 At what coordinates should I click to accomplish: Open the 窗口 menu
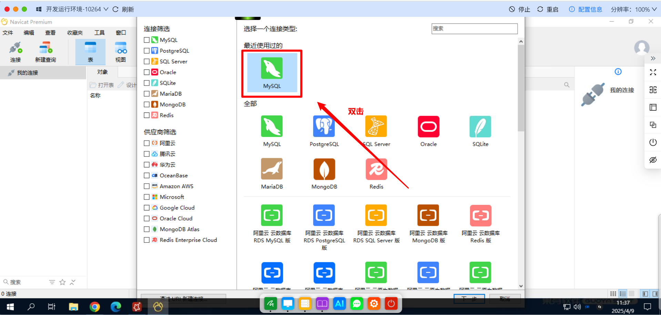click(x=121, y=33)
